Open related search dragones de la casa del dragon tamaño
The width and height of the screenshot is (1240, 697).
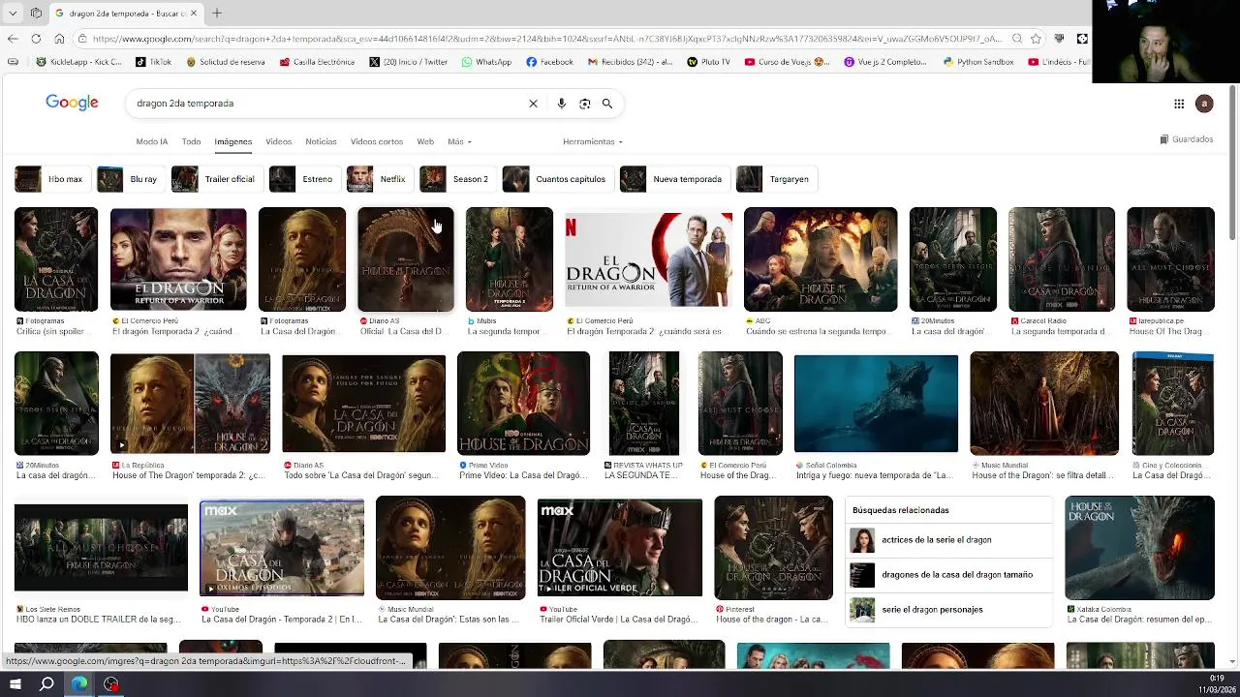click(949, 575)
